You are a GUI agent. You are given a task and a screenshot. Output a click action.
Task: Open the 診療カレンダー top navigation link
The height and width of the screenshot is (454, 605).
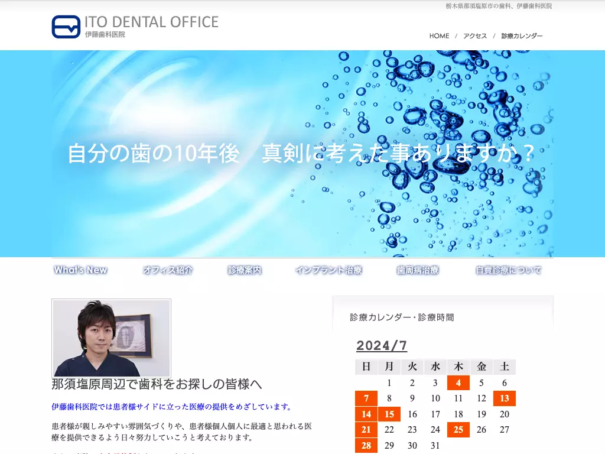pyautogui.click(x=522, y=36)
